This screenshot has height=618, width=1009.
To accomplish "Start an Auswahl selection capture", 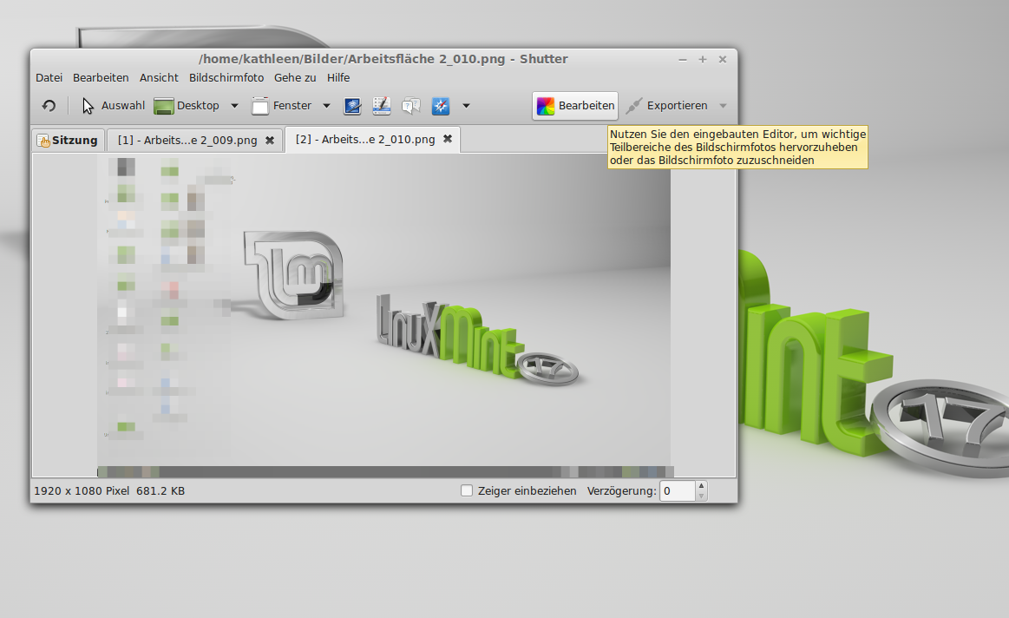I will click(114, 106).
